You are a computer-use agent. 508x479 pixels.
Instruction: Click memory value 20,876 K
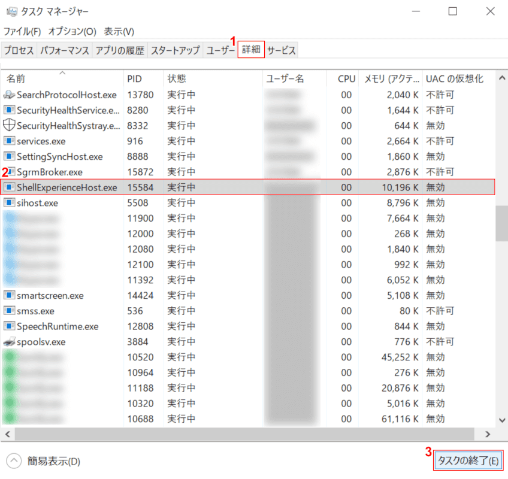click(400, 388)
